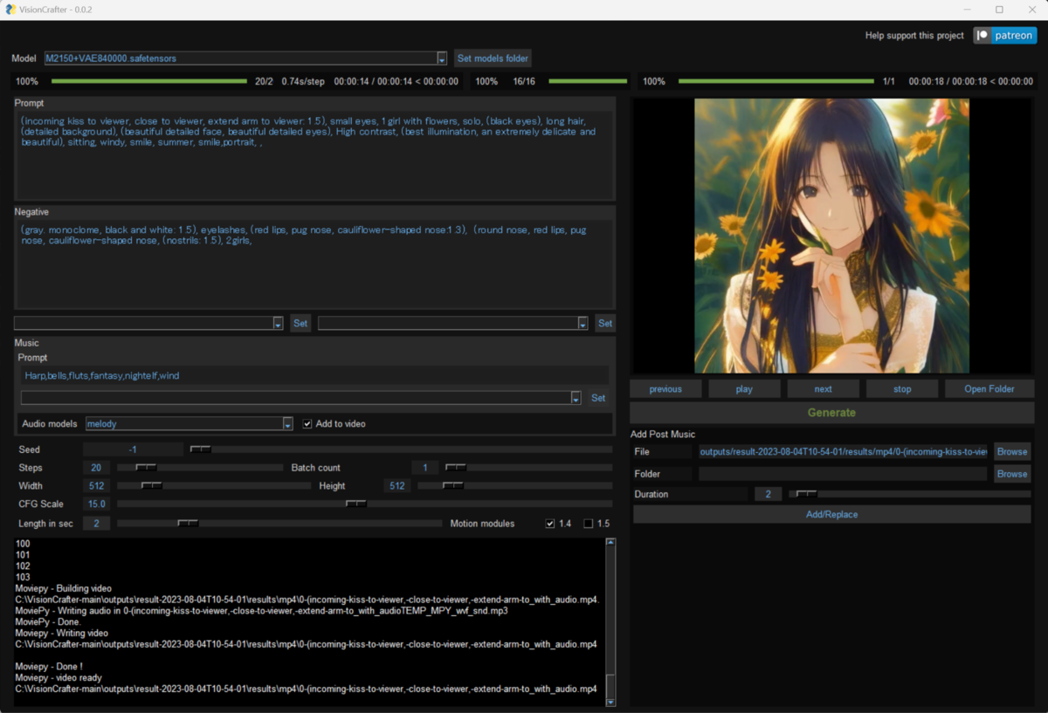Click the 'Moviepy - Building video' log line
Screen dimensions: 1048x713
point(63,589)
